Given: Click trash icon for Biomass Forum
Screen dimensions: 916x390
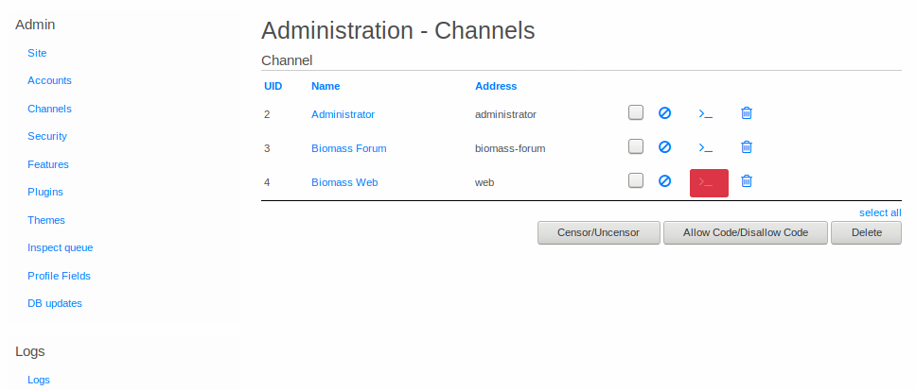Looking at the screenshot, I should tap(747, 147).
